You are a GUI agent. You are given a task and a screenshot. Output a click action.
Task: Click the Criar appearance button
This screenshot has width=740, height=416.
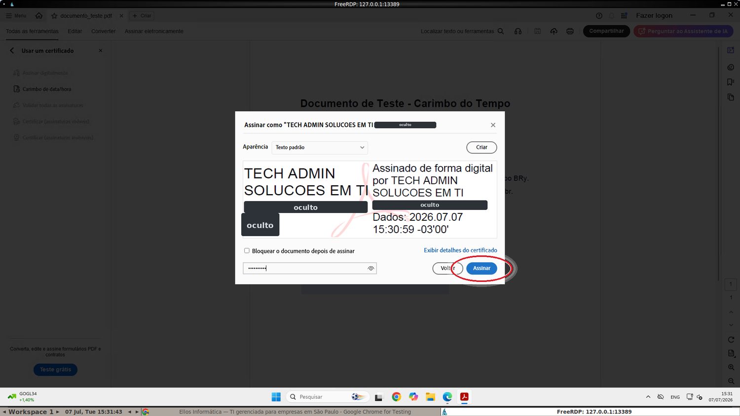click(481, 147)
